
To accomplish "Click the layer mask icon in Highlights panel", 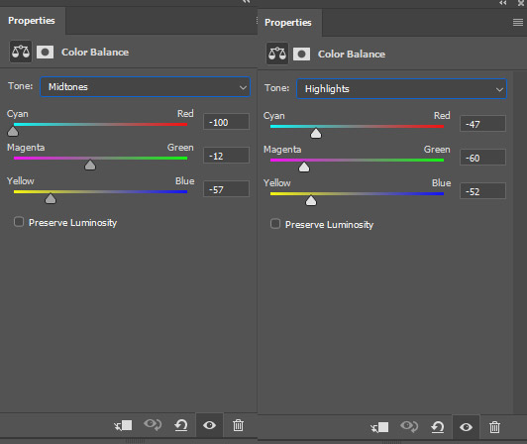I will pyautogui.click(x=301, y=54).
